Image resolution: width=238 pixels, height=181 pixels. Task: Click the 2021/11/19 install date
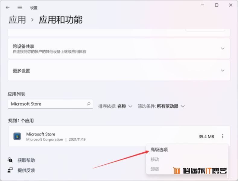77,139
